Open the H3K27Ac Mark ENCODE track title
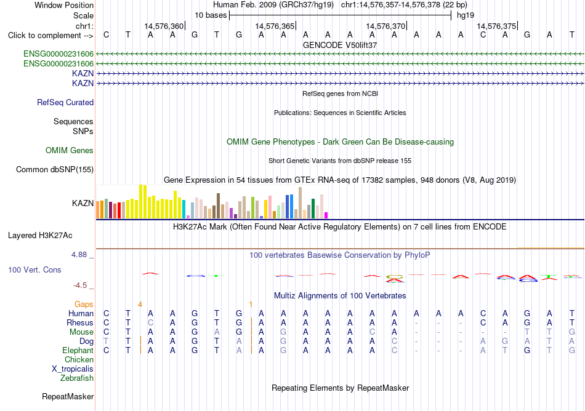 340,227
